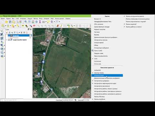
Task: Close the Layers panel with the X icon
Action: (x=31, y=29)
